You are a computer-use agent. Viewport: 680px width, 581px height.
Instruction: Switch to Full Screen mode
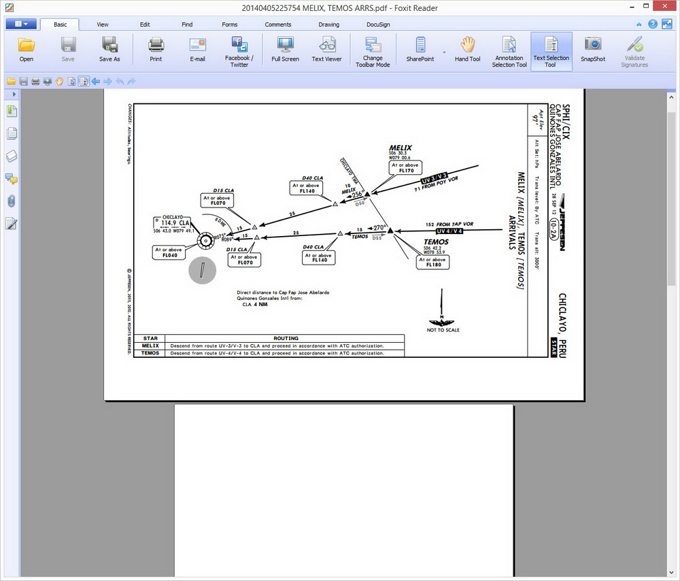(x=285, y=50)
